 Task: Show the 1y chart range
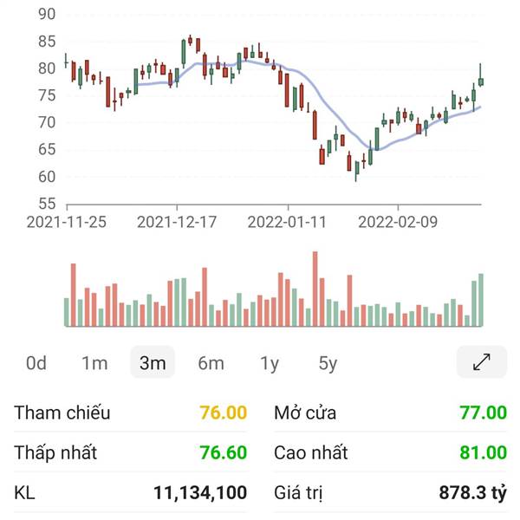tap(270, 364)
